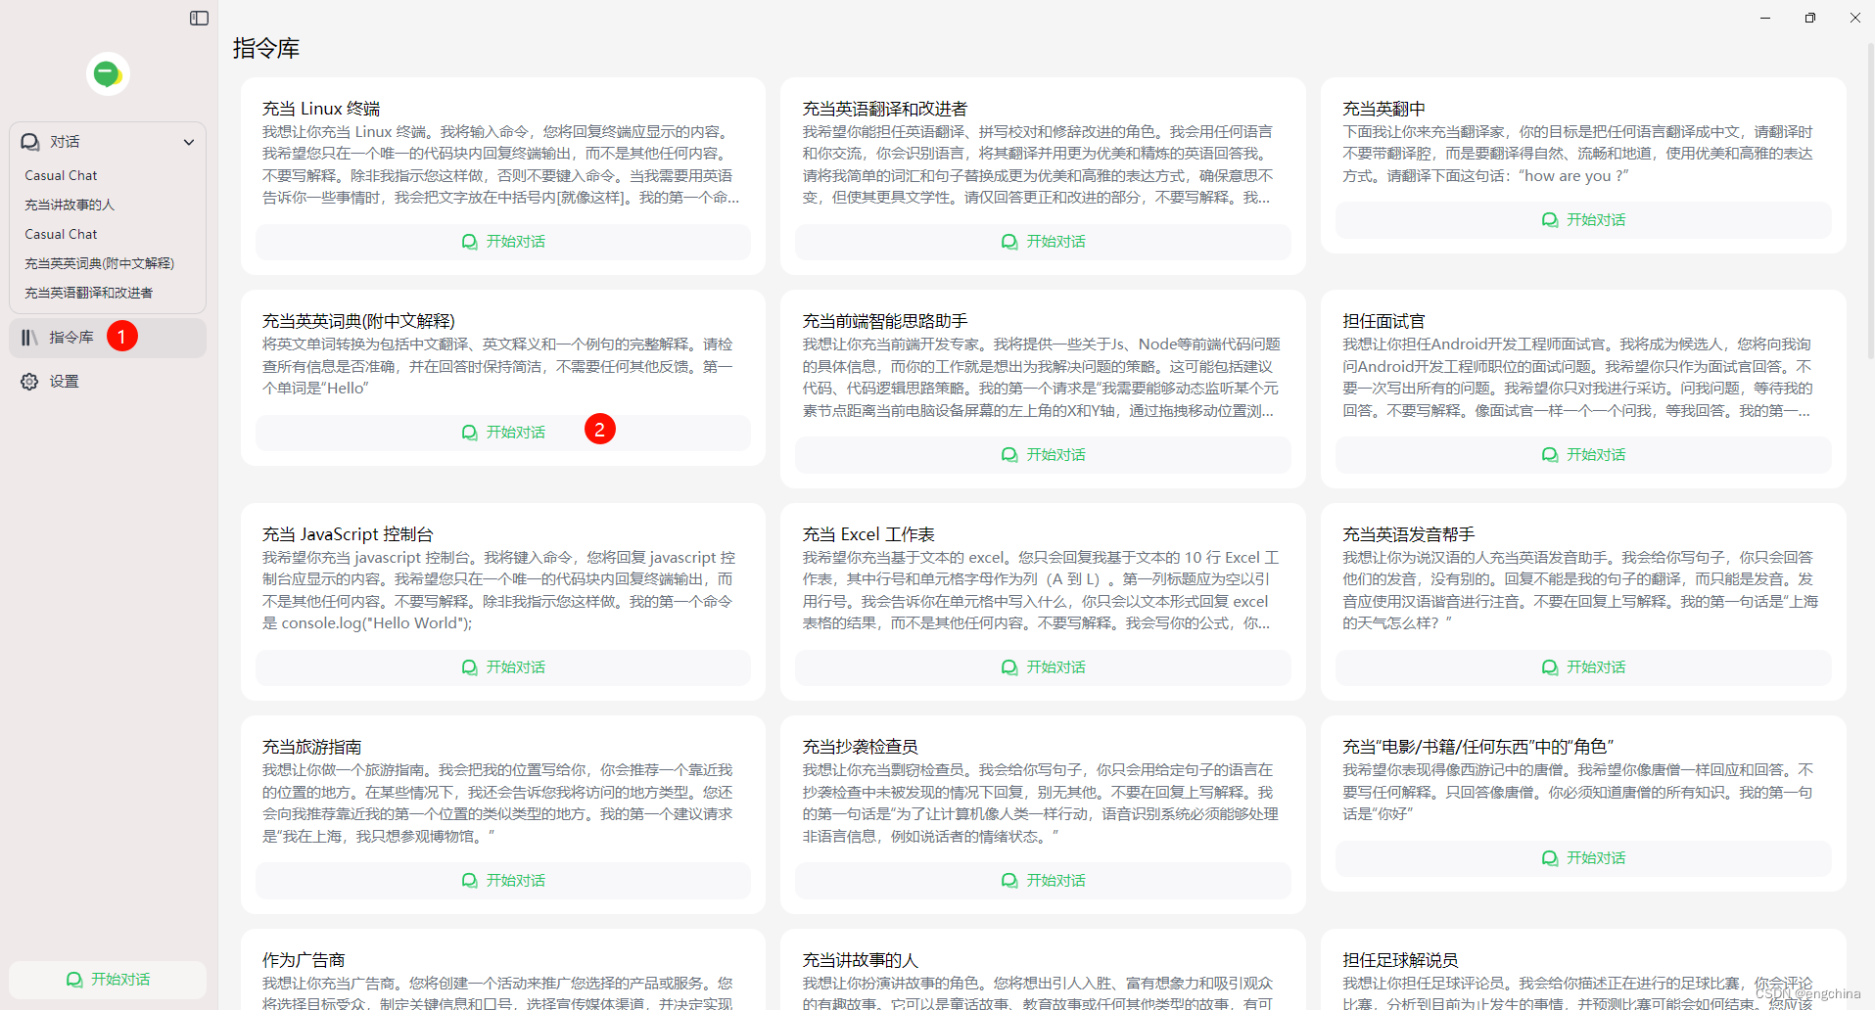Open the Casual Chat conversation
The width and height of the screenshot is (1875, 1010).
pyautogui.click(x=61, y=175)
